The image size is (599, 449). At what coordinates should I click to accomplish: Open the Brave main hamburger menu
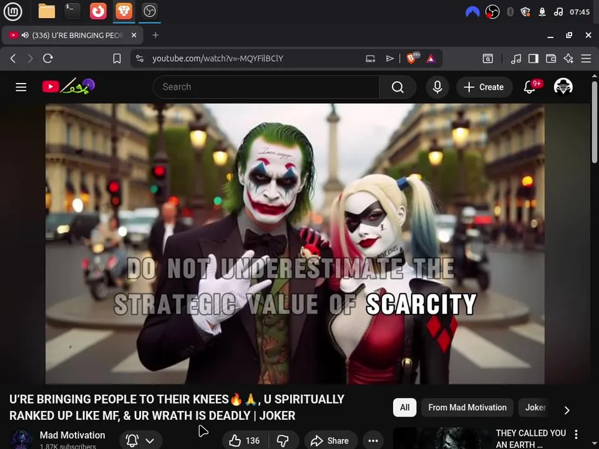pos(586,59)
